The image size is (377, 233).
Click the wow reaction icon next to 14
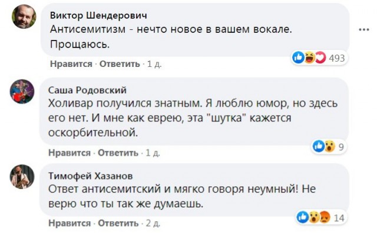point(314,217)
